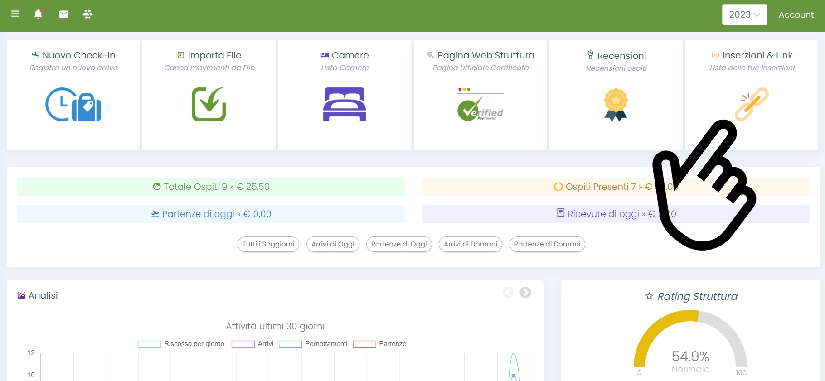The height and width of the screenshot is (381, 825).
Task: Click the Partenze di oggi summary bar
Action: pyautogui.click(x=211, y=214)
